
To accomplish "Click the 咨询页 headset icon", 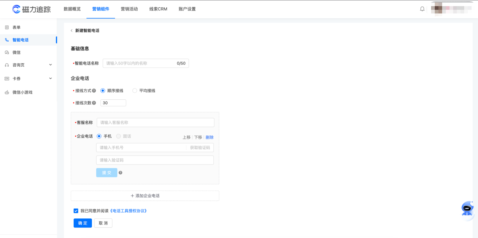I will pos(6,65).
